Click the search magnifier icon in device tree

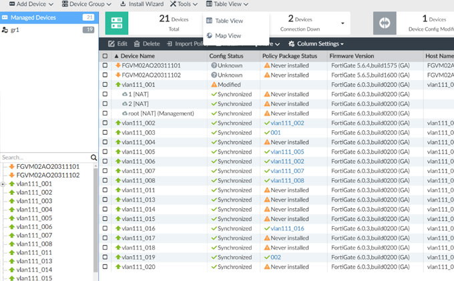[x=94, y=158]
